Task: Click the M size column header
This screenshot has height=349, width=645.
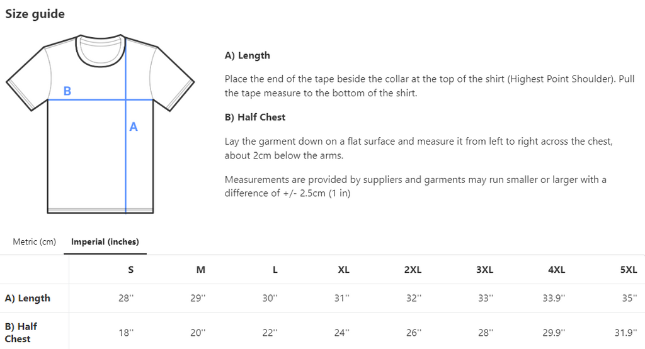Action: click(200, 270)
